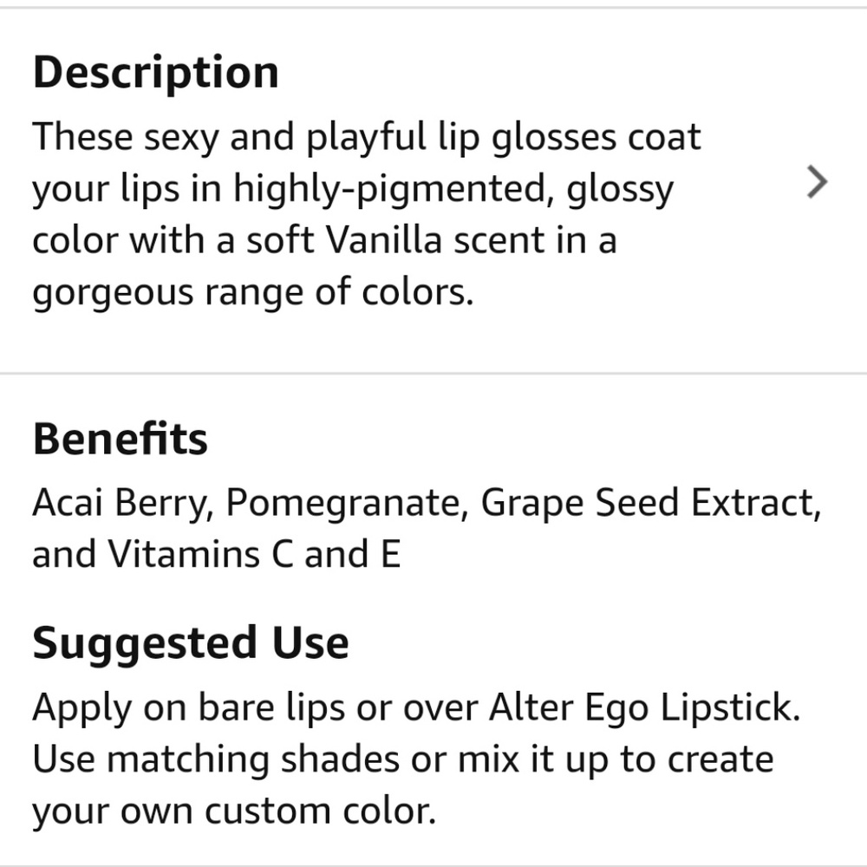Click the "Alter Ego Lipstick" text
The width and height of the screenshot is (867, 867).
(644, 707)
